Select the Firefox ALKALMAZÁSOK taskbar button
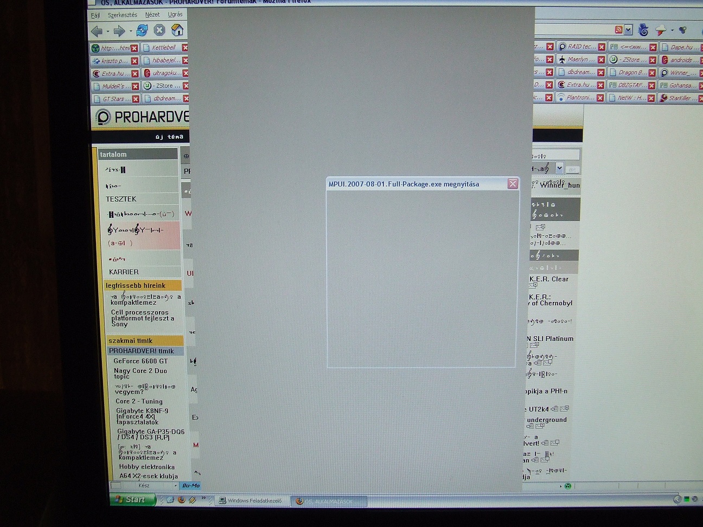 pos(329,502)
